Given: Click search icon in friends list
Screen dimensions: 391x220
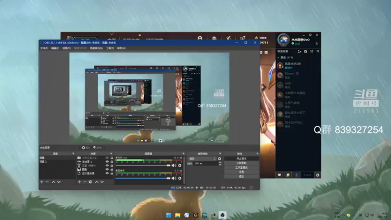Looking at the screenshot, I should [318, 51].
